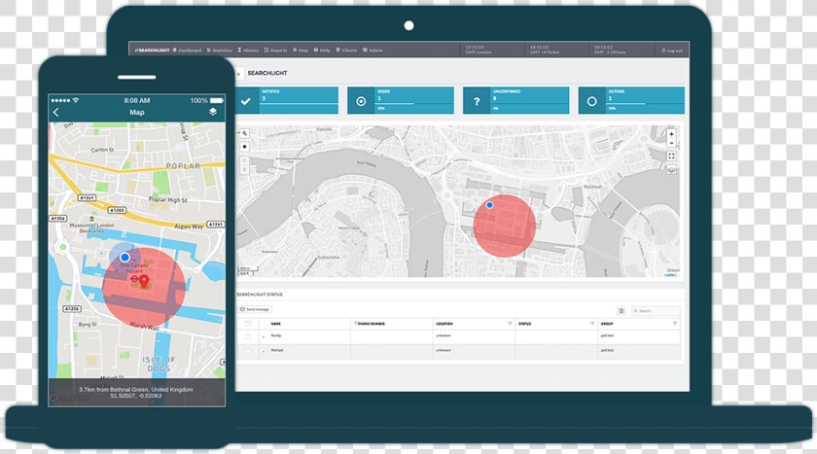817x454 pixels.
Task: Click the draw circle marker tool on the map
Action: tap(244, 147)
